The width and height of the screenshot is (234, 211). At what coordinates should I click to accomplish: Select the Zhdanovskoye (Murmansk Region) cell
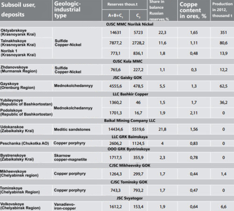click(26, 69)
